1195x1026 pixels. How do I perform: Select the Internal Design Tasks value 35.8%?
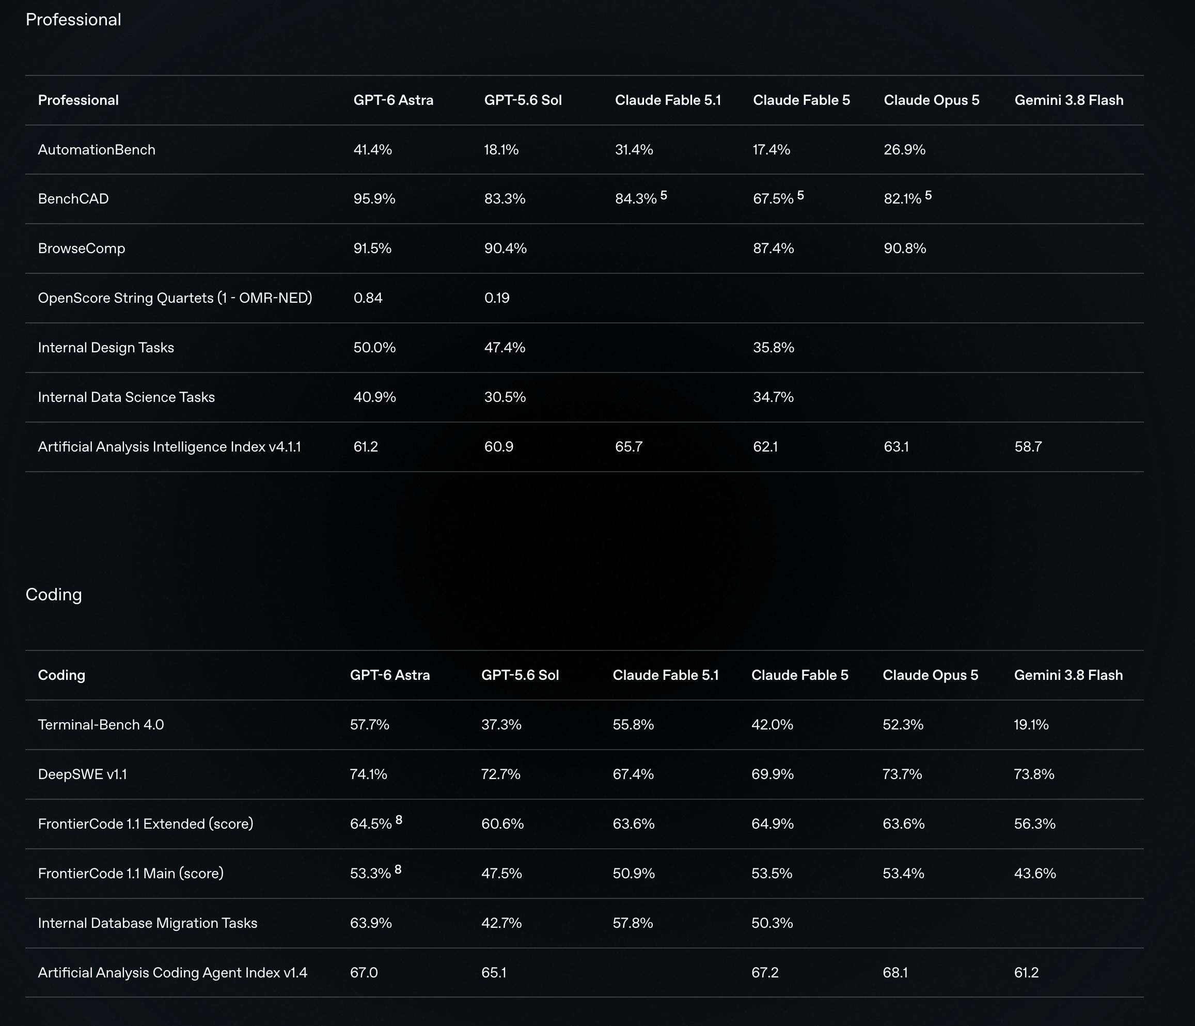click(x=774, y=347)
